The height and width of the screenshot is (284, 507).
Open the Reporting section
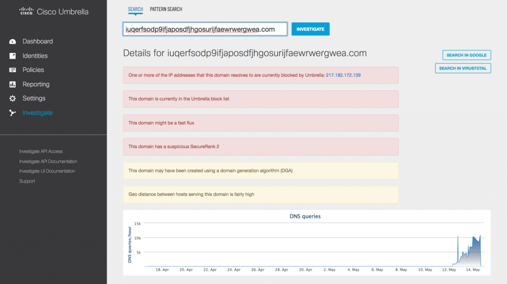36,84
